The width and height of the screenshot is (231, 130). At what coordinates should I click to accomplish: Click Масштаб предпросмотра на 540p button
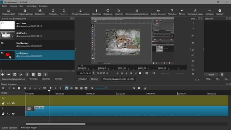[x=119, y=79]
